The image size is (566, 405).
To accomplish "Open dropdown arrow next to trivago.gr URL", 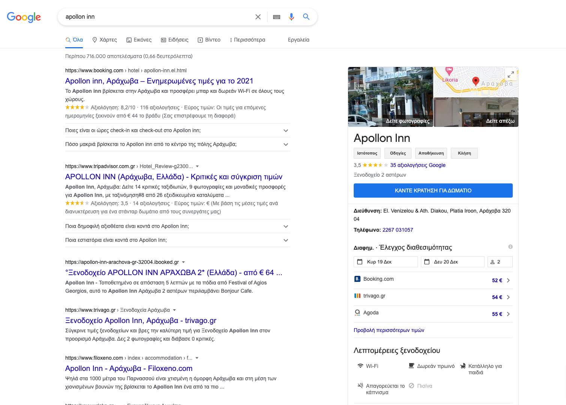I will (174, 310).
